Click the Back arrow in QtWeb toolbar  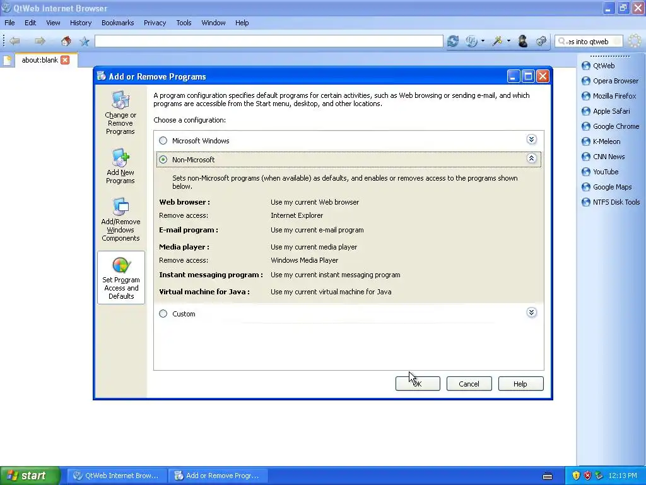pos(15,41)
